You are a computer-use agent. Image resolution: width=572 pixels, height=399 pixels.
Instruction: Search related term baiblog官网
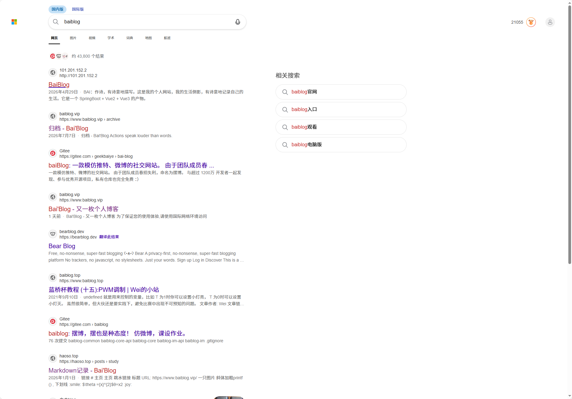coord(341,92)
